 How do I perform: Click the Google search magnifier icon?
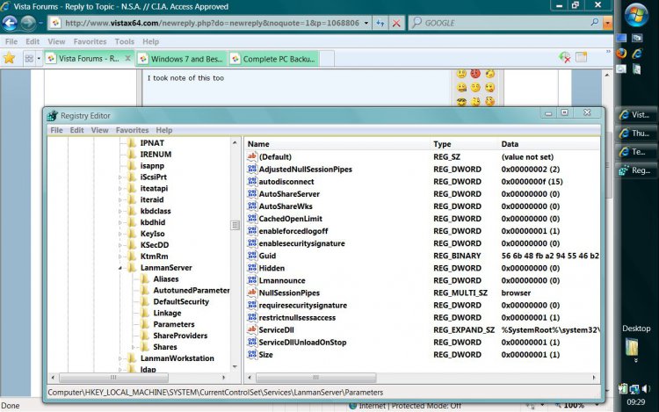594,22
